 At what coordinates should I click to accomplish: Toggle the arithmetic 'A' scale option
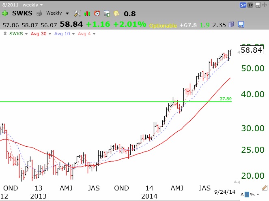243,195
